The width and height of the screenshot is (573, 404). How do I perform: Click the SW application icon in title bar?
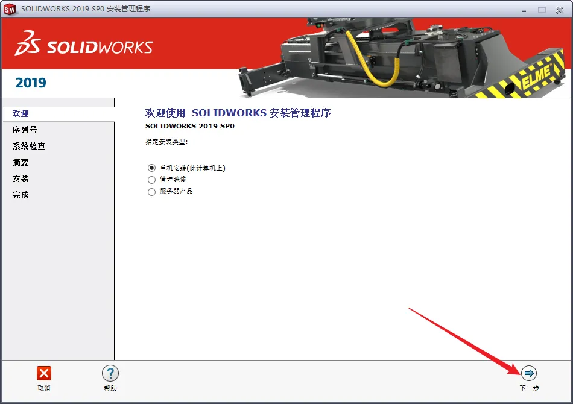tap(10, 10)
